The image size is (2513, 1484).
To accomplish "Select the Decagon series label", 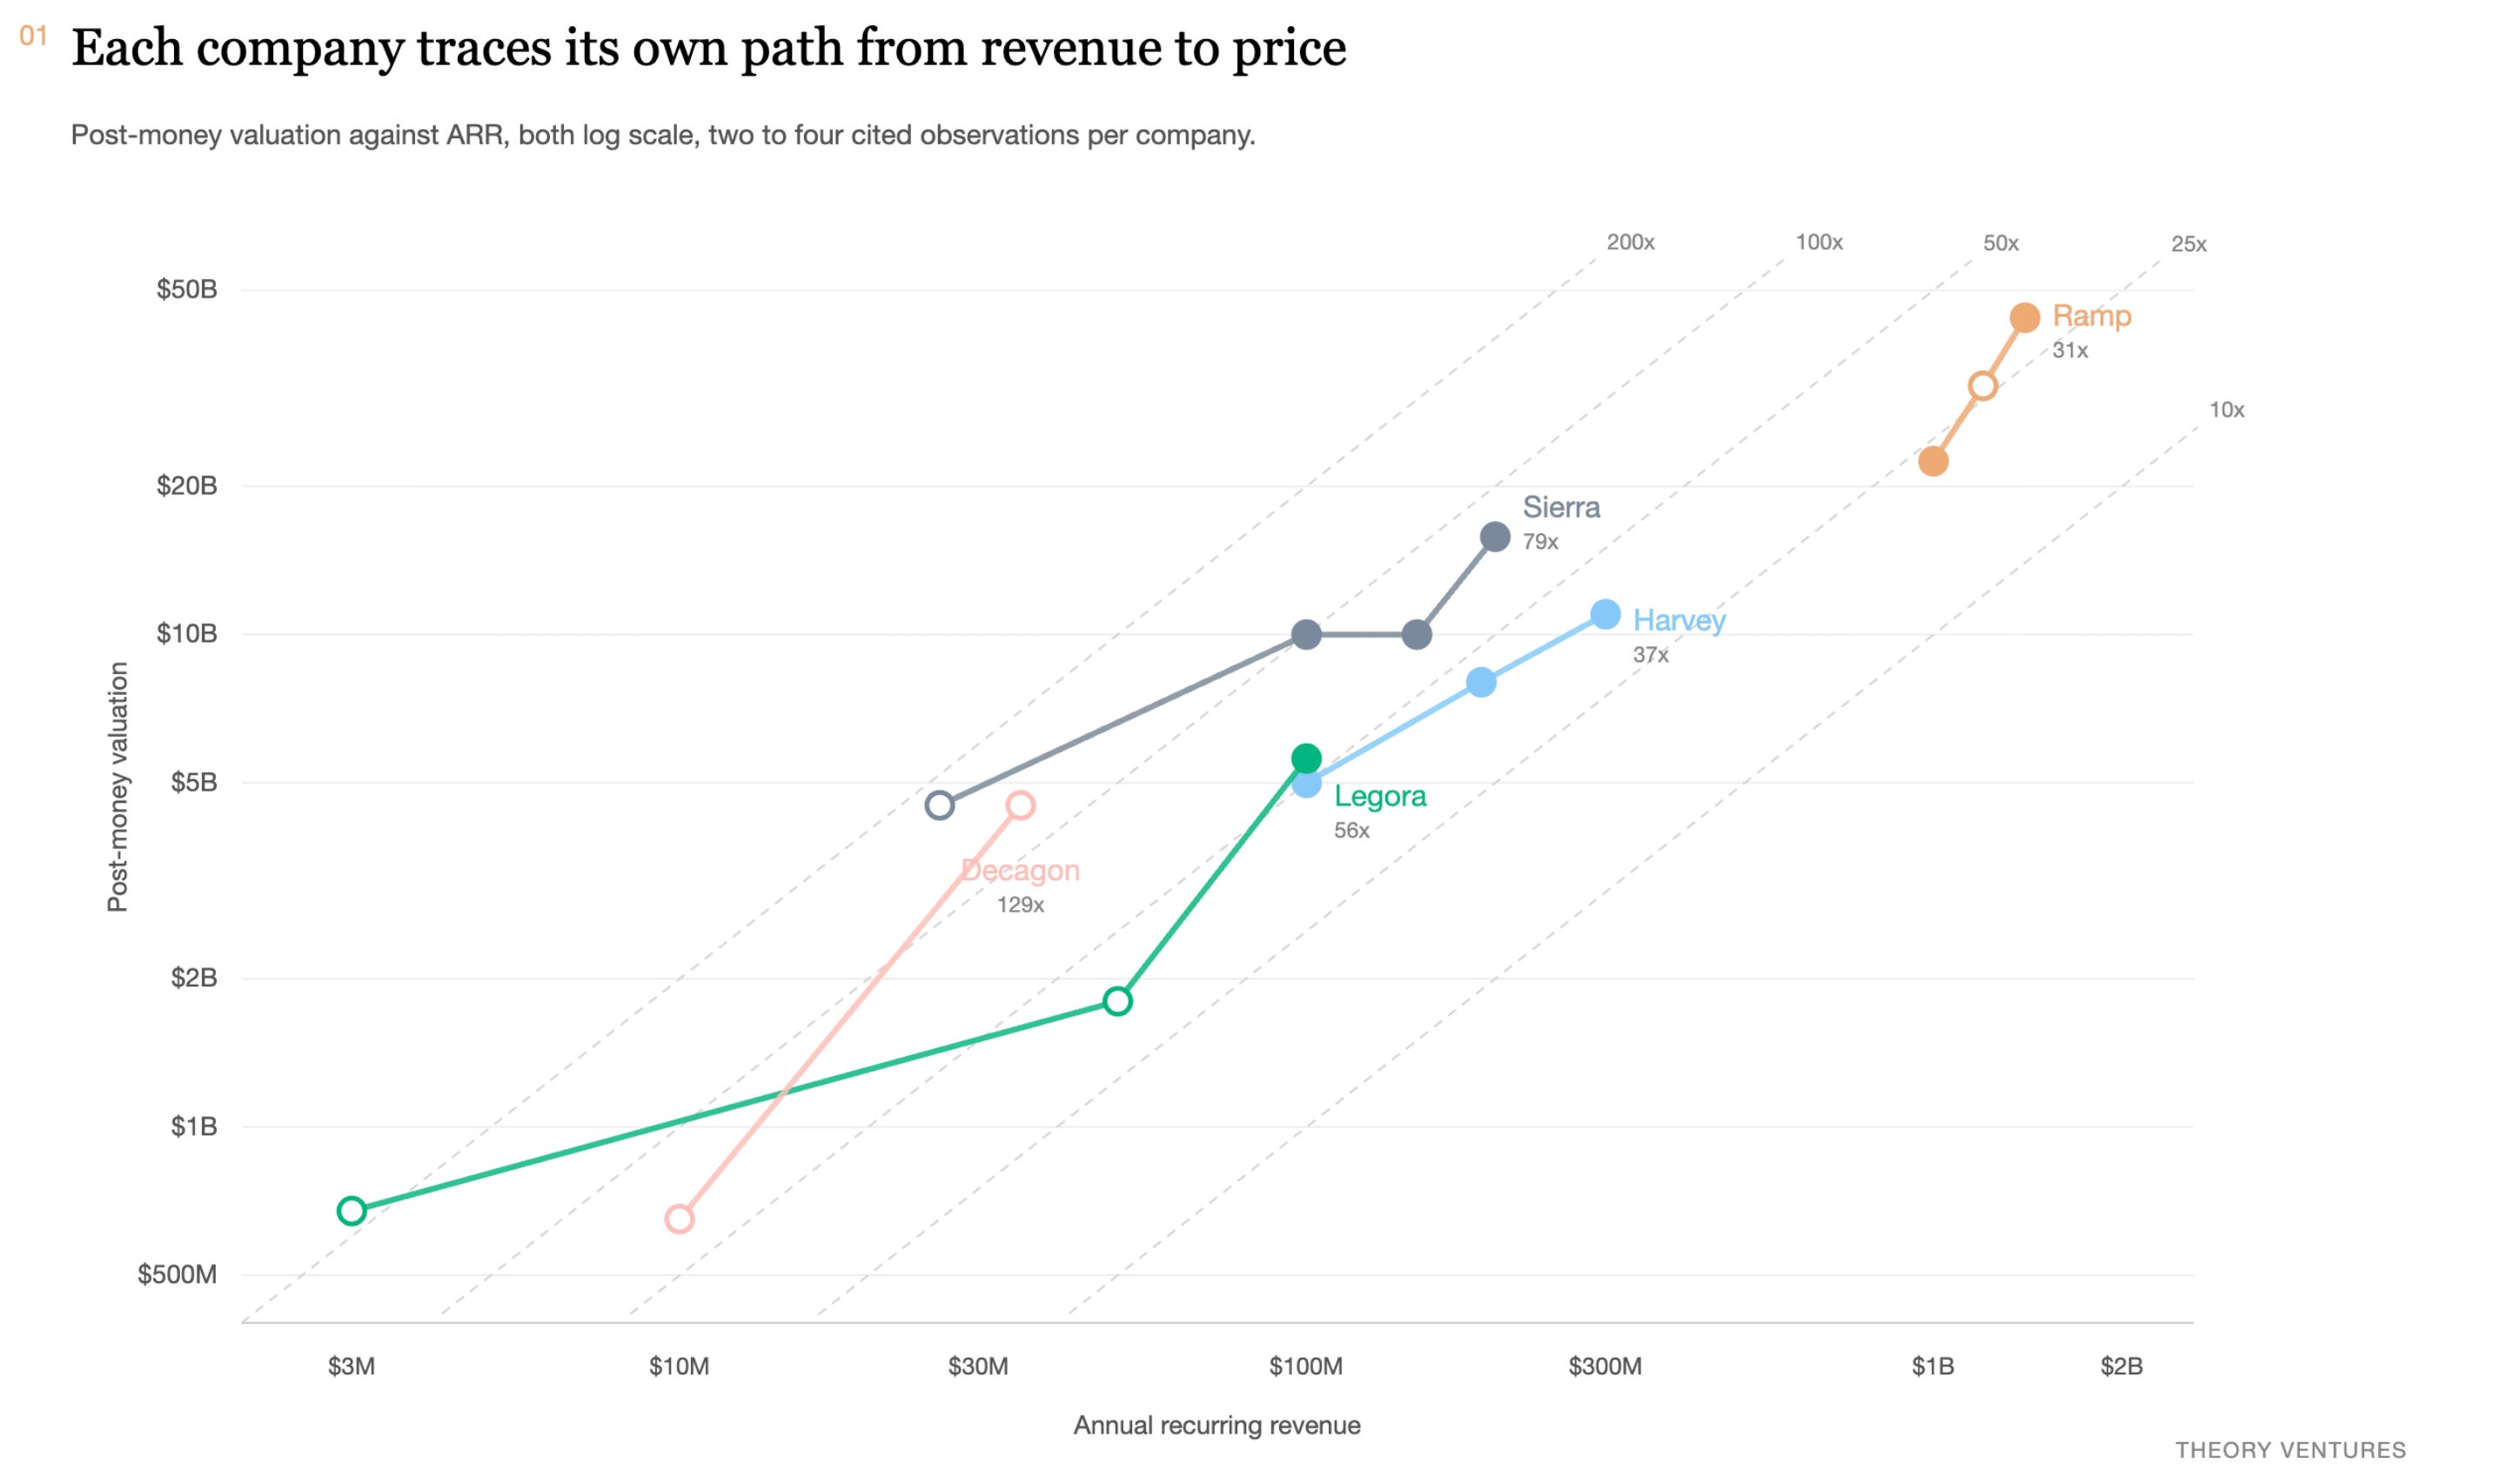I will [x=1020, y=871].
